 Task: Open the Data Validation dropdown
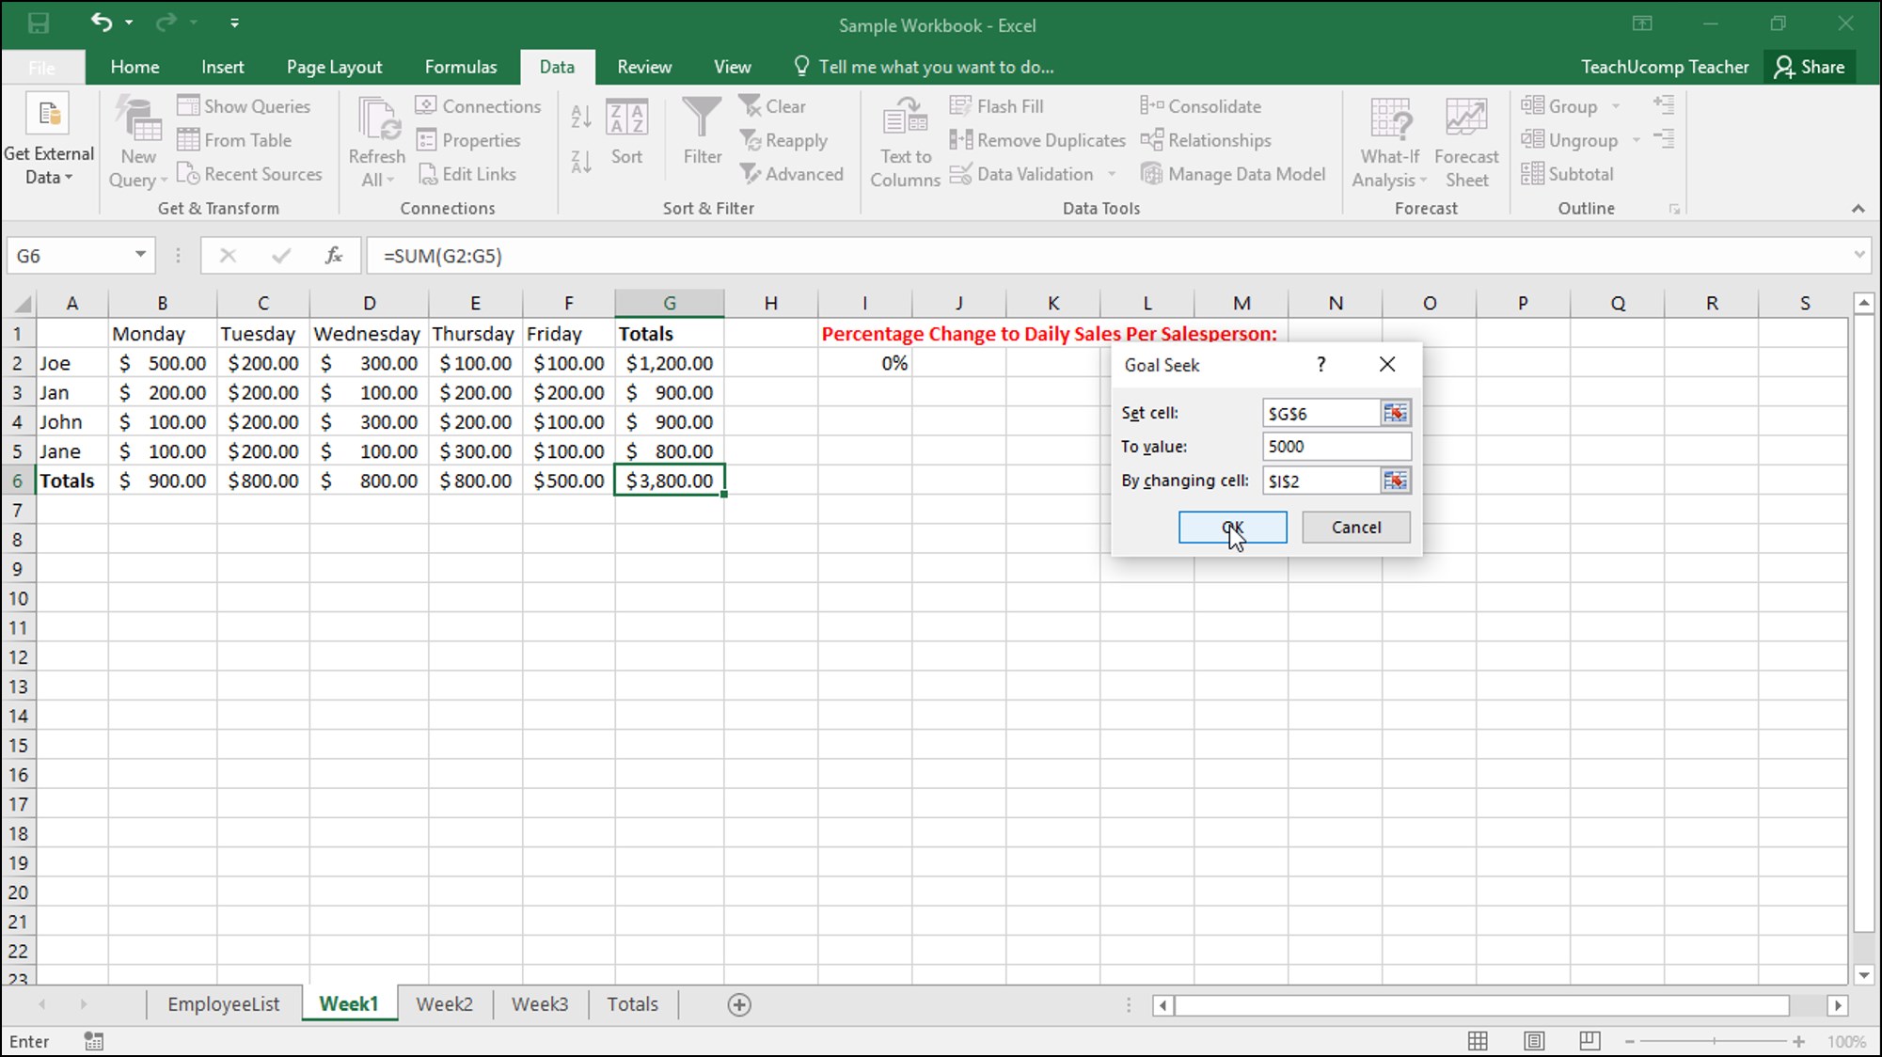pyautogui.click(x=1114, y=174)
